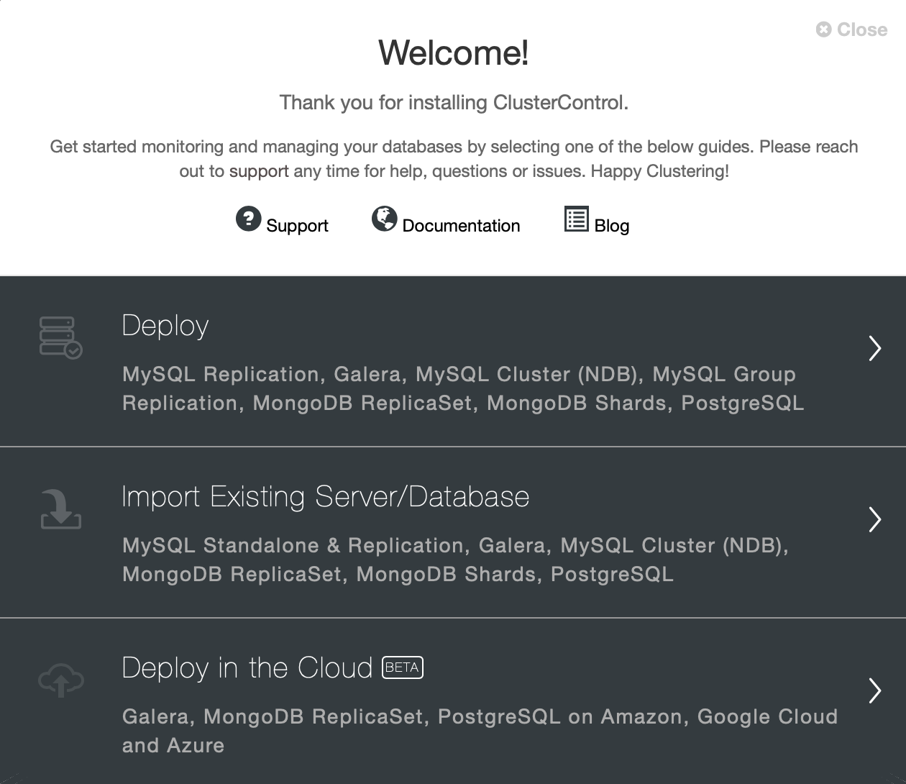Open the Blog link

[612, 226]
